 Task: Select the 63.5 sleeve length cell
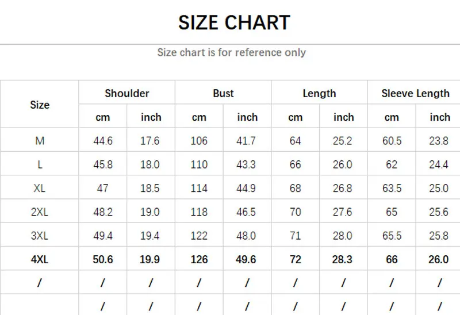pos(392,188)
